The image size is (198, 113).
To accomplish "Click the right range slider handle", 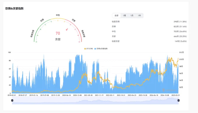I will coord(178,101).
